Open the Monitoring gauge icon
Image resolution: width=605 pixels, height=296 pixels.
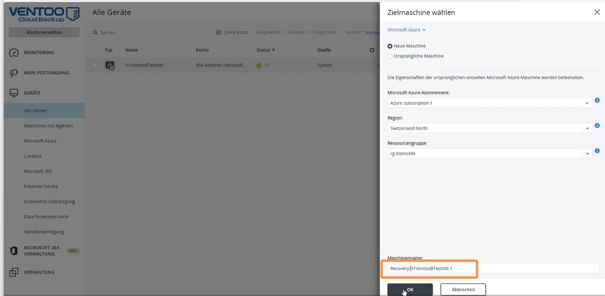tap(14, 52)
